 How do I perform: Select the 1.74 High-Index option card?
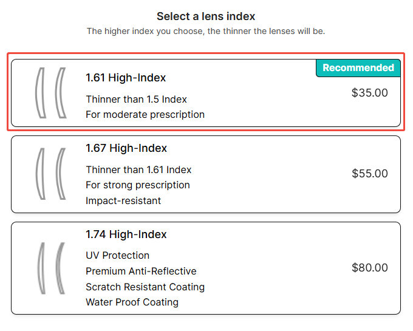(206, 268)
